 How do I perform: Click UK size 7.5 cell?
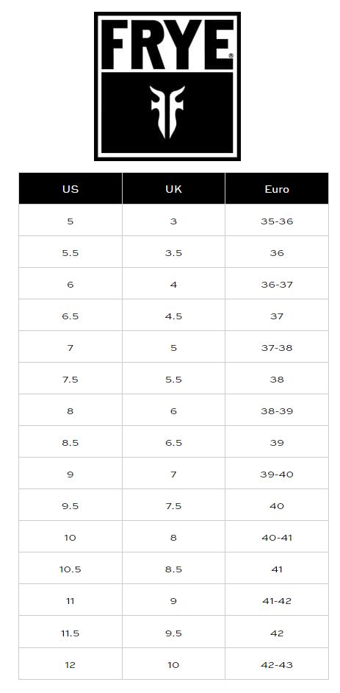click(x=174, y=505)
